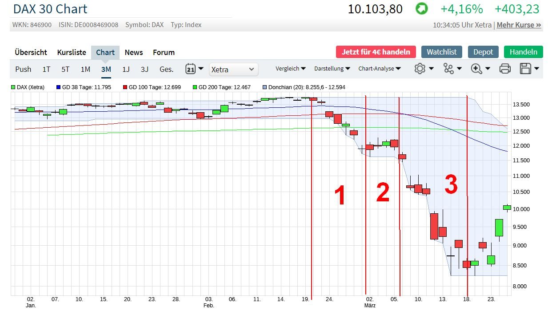548x310 pixels.
Task: Expand the Vergleich dropdown
Action: (x=291, y=69)
